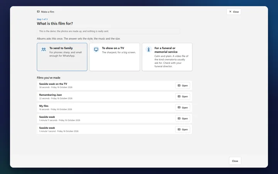Click film icon in Remembering Jean row's Open button

(x=179, y=96)
